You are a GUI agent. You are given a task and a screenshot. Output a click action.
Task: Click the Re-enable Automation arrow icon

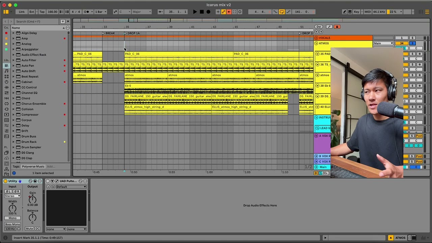(x=229, y=12)
